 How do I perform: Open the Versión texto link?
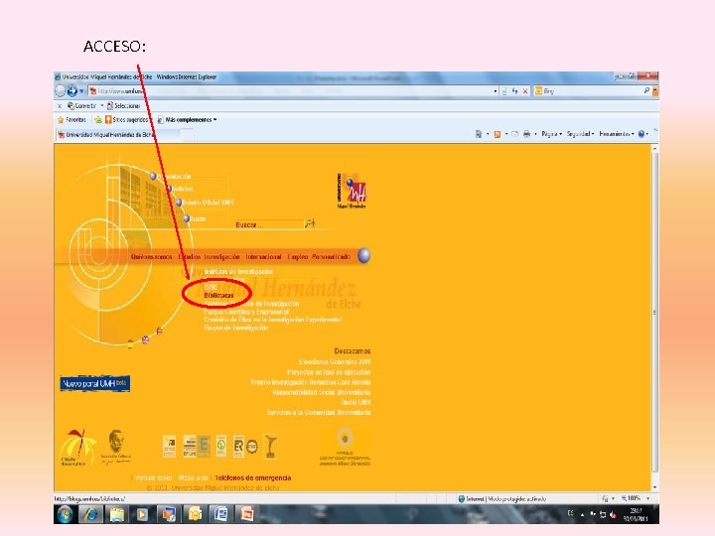pyautogui.click(x=154, y=478)
